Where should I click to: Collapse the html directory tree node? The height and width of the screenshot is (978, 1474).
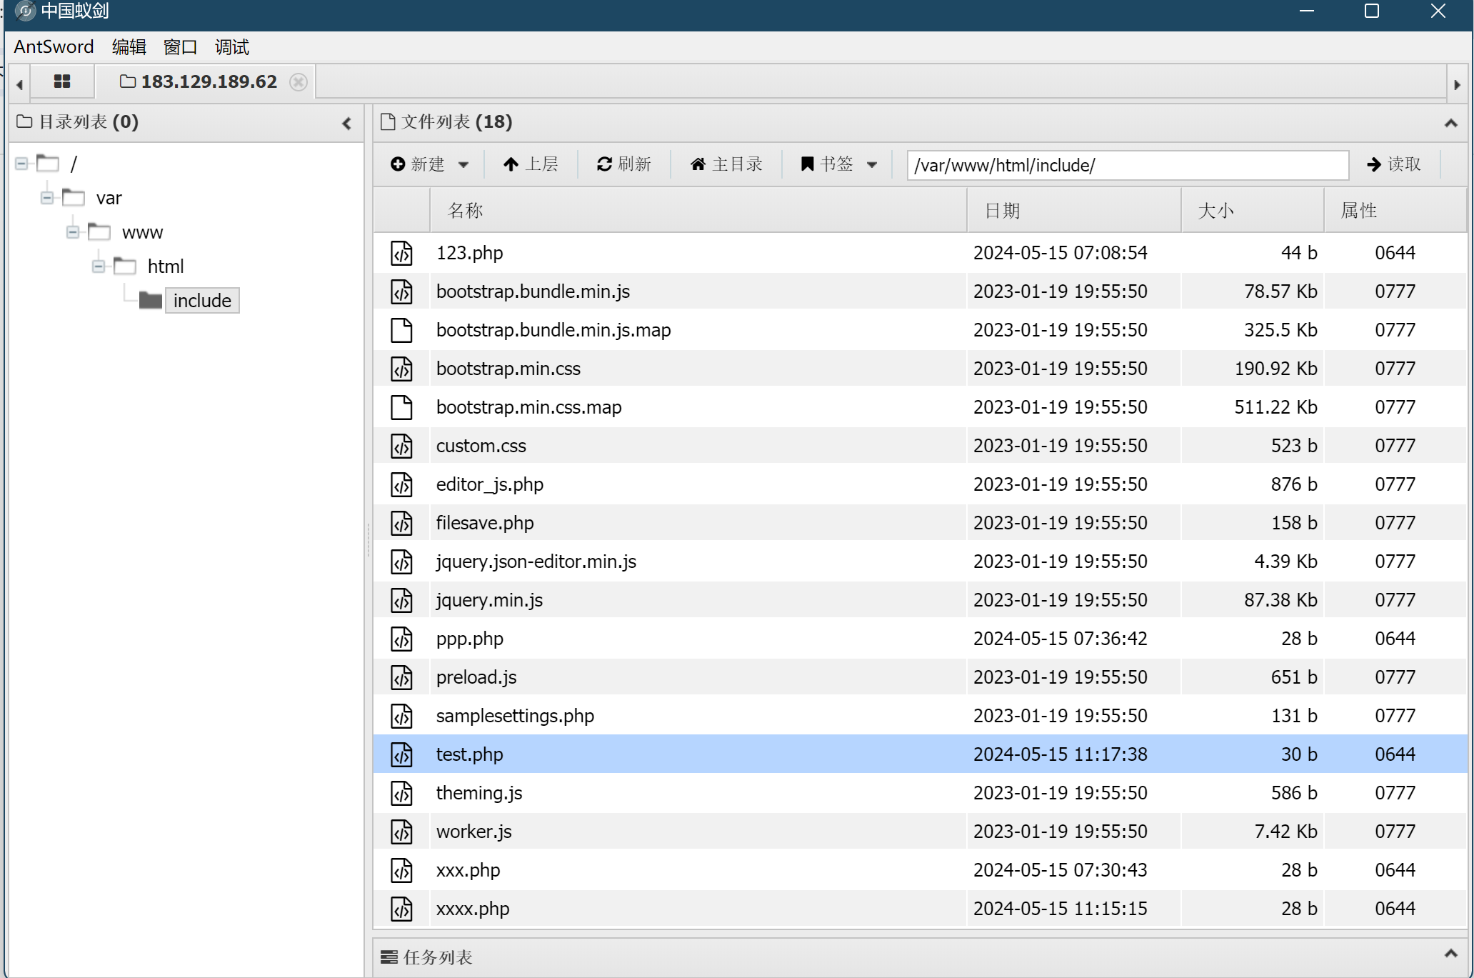(97, 265)
